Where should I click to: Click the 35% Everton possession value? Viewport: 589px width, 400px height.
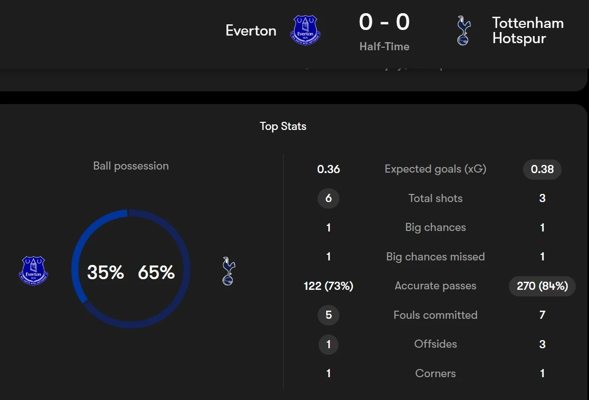[x=106, y=273]
